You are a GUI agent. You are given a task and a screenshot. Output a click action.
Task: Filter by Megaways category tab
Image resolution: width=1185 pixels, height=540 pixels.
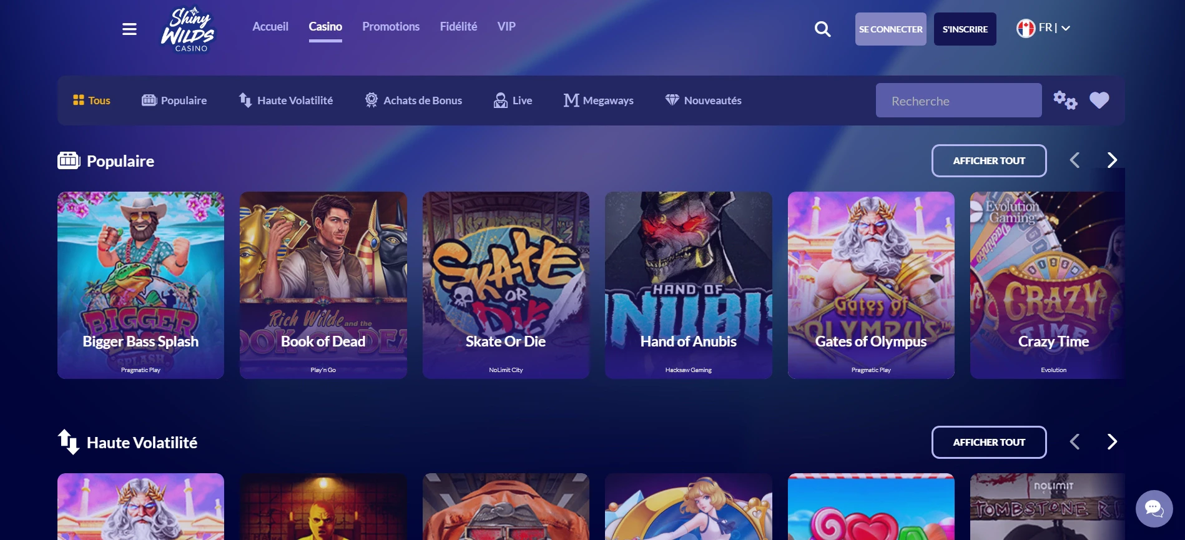pos(598,101)
